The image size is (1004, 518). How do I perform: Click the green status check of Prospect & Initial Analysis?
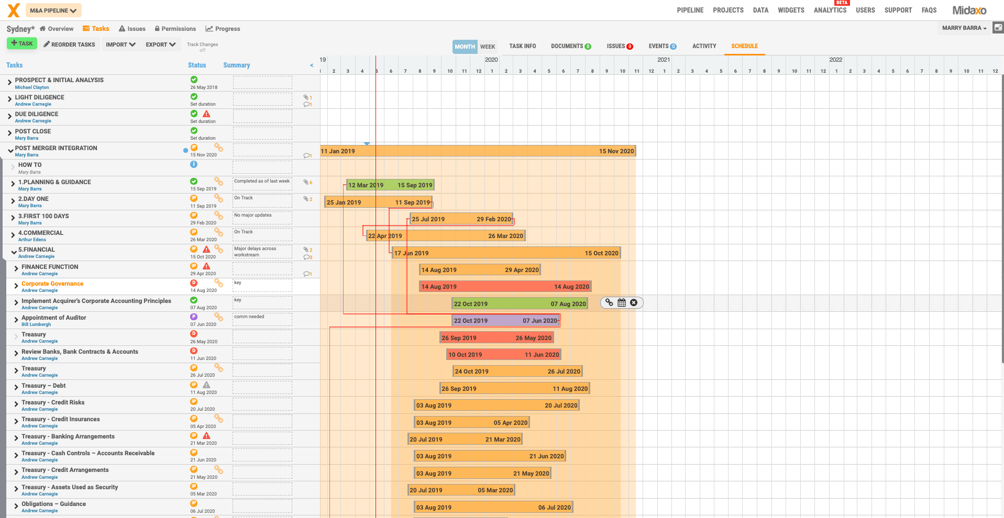click(194, 80)
